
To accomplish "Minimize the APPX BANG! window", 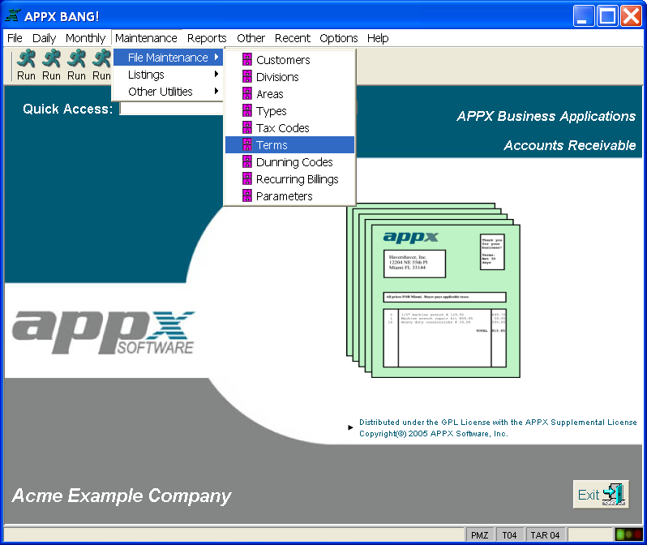I will coord(584,16).
